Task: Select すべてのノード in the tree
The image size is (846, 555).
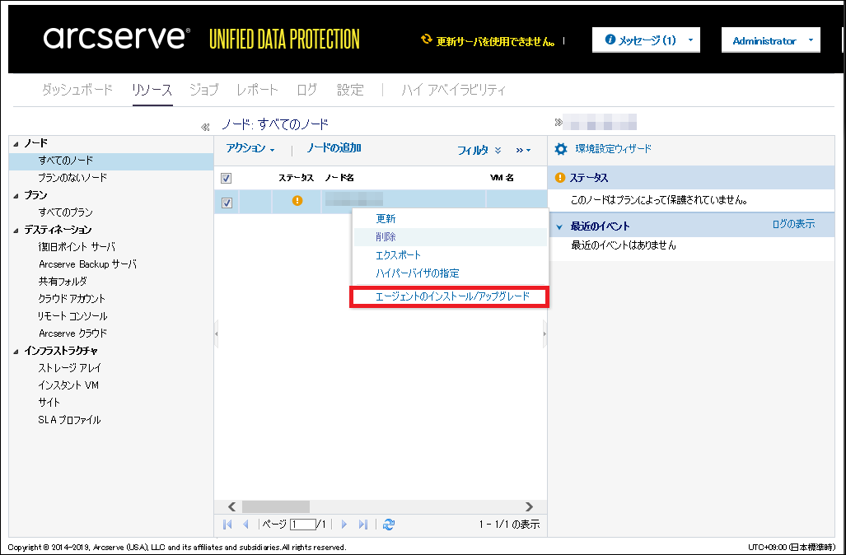Action: [x=111, y=161]
